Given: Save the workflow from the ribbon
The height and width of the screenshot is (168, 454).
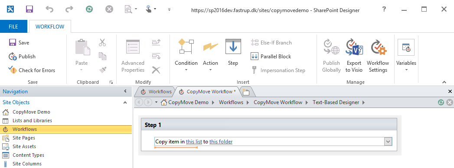Looking at the screenshot, I should (x=19, y=43).
